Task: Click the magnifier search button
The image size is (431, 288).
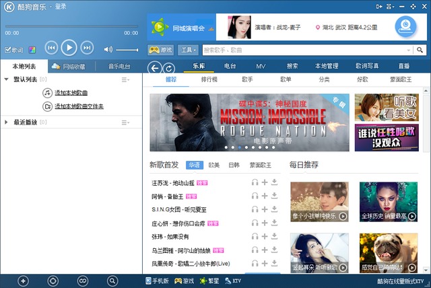Action: (x=420, y=50)
